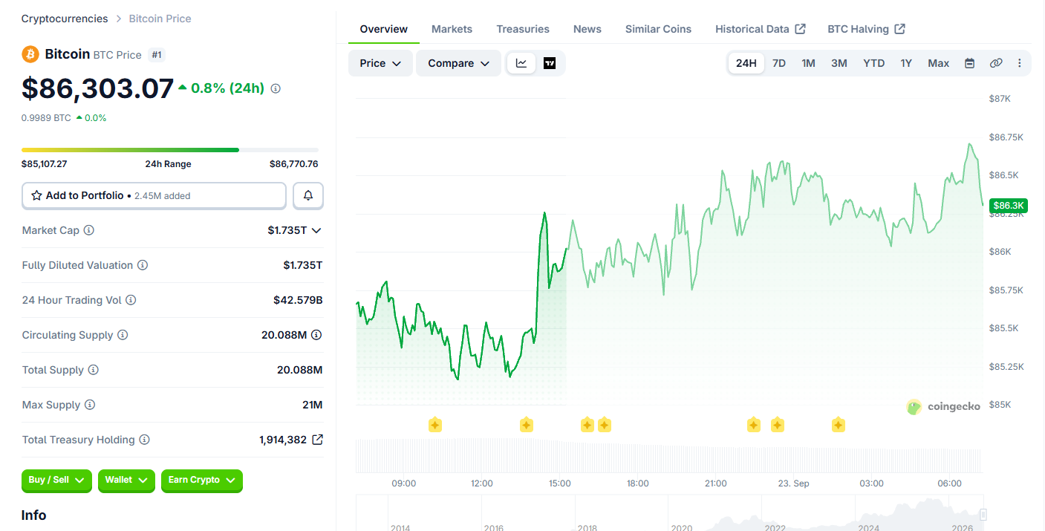The width and height of the screenshot is (1045, 531).
Task: Switch to Similar Coins tab
Action: [658, 29]
